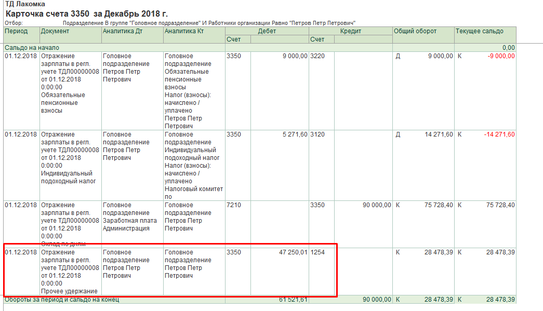Select the 'Обороты за период и сальдо на конец' row
The height and width of the screenshot is (311, 543).
[260, 300]
